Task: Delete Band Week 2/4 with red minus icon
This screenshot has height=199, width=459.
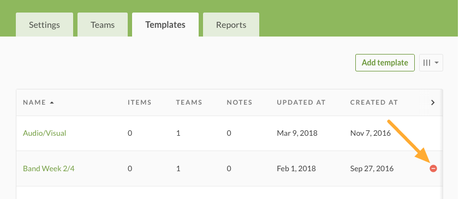Action: 433,168
